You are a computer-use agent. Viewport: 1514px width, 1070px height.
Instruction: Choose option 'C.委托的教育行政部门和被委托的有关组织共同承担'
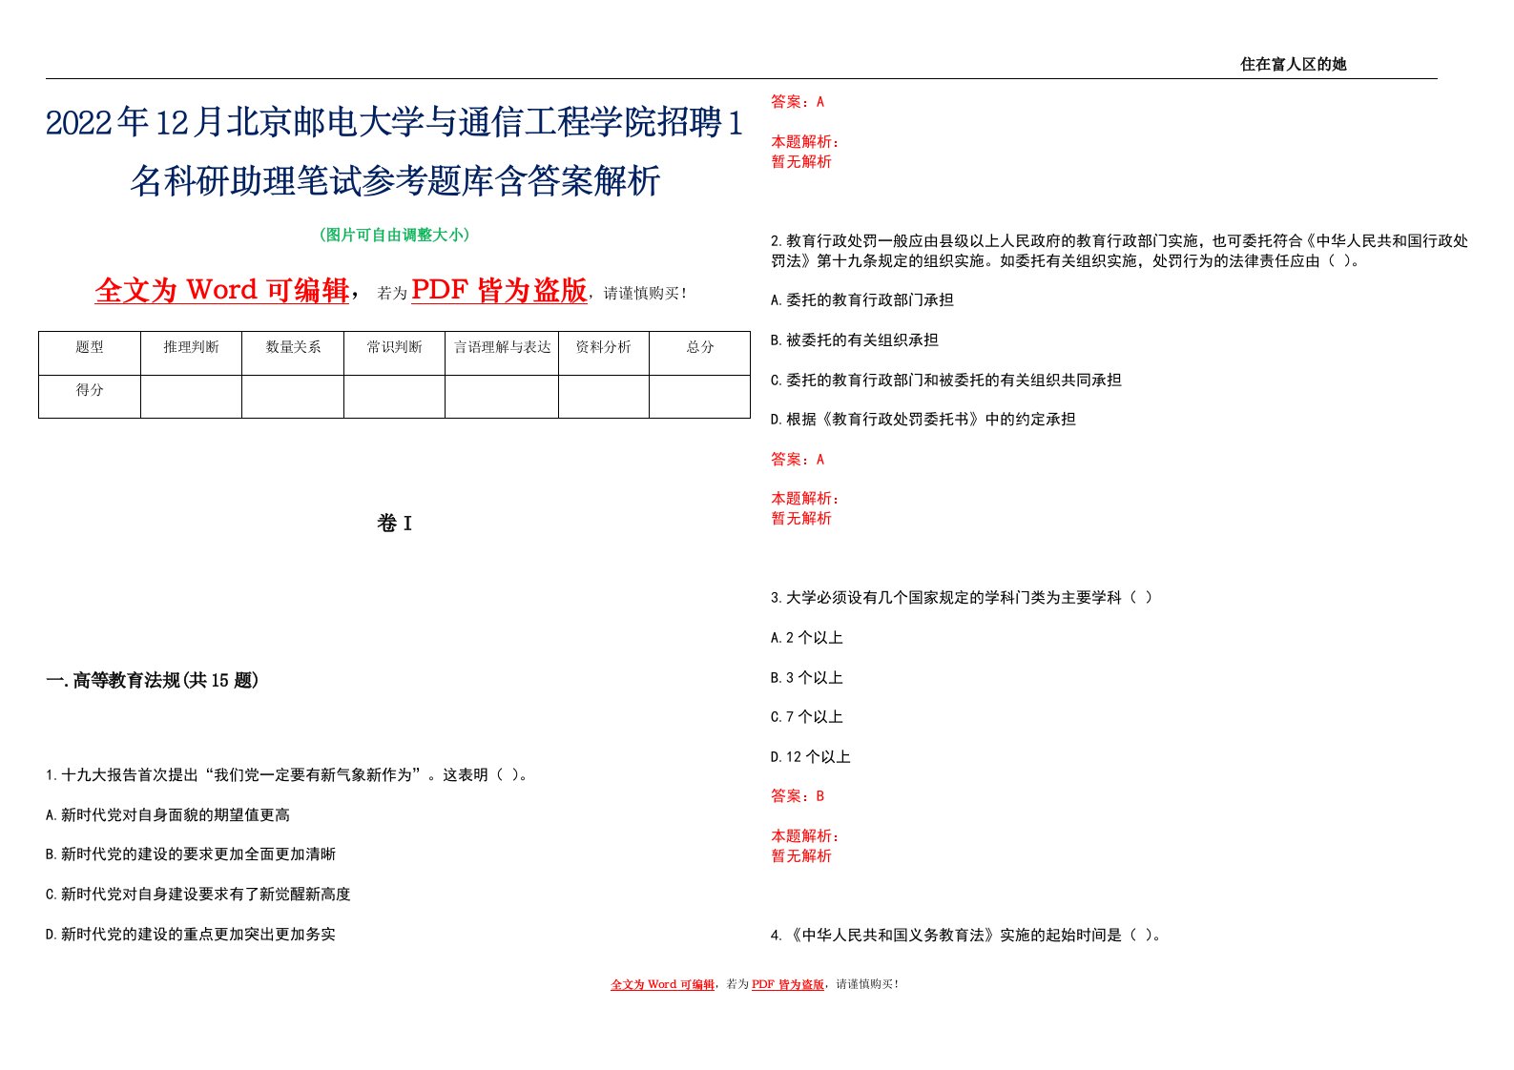tap(946, 380)
